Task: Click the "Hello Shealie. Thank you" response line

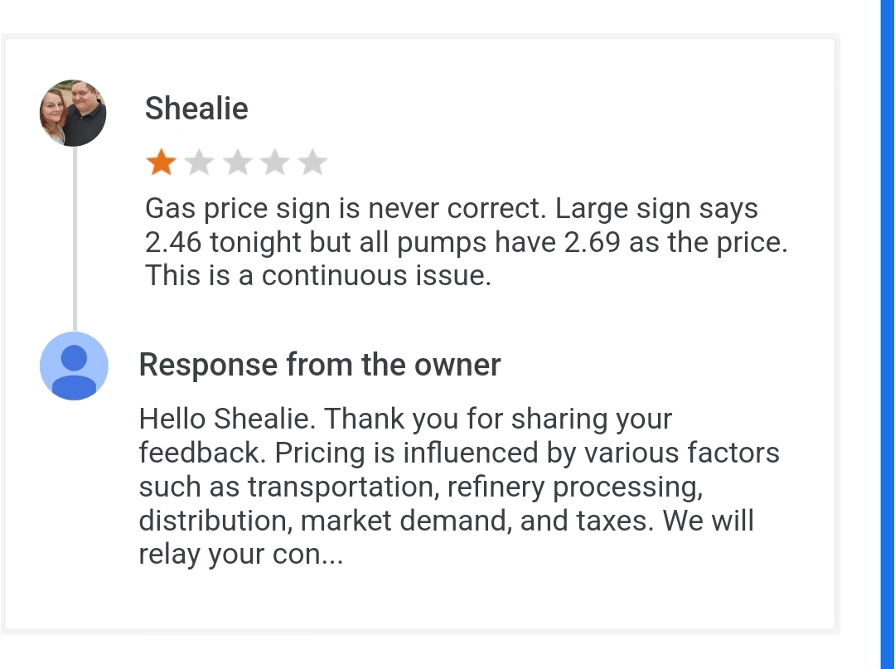Action: 405,419
